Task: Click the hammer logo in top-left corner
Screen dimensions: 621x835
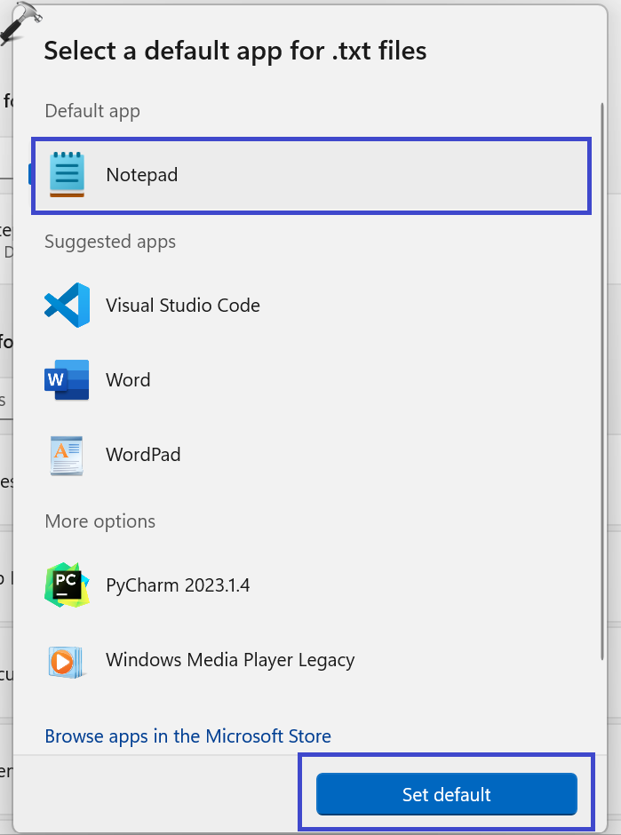Action: click(20, 24)
